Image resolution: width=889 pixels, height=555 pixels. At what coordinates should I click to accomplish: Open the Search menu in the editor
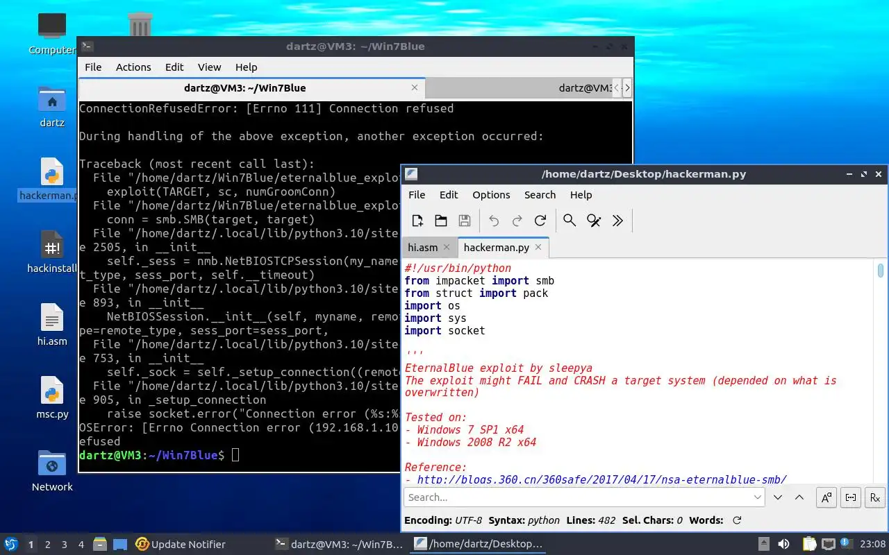click(540, 195)
